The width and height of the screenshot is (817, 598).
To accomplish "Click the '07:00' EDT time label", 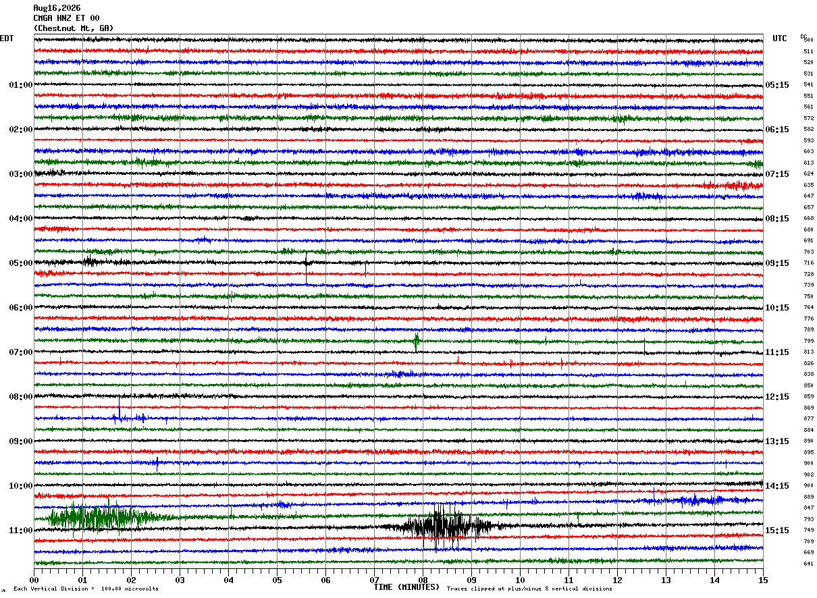I will (x=20, y=352).
